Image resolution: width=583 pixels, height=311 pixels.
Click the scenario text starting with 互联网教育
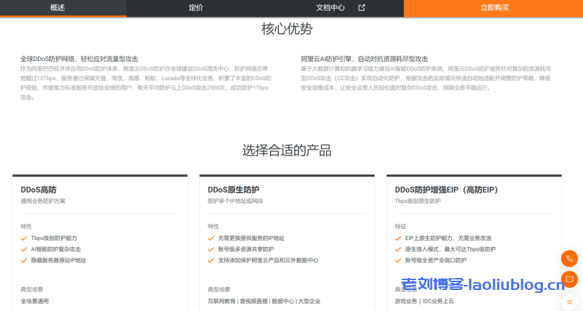coord(264,301)
